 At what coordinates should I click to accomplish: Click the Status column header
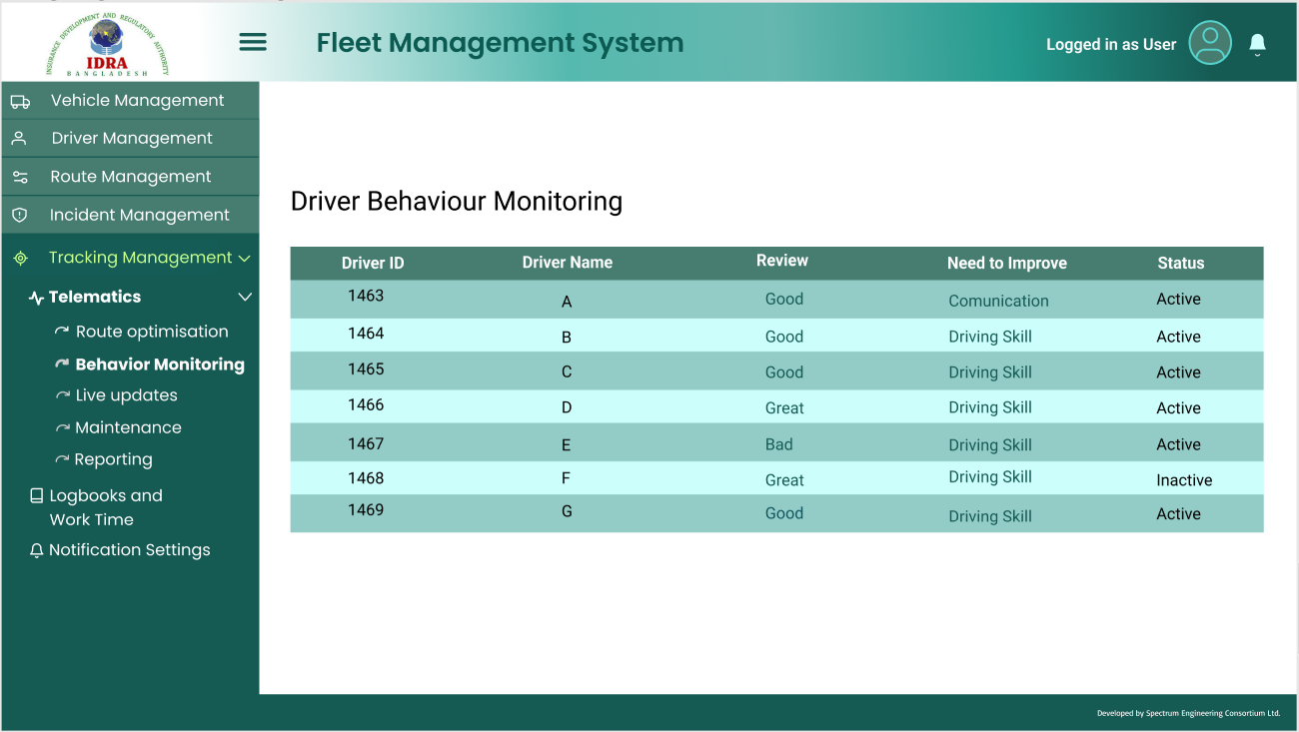1181,264
